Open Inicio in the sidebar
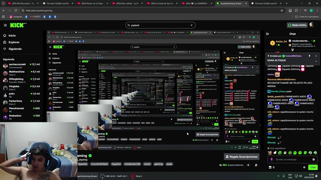This screenshot has width=321, height=180. (x=12, y=35)
